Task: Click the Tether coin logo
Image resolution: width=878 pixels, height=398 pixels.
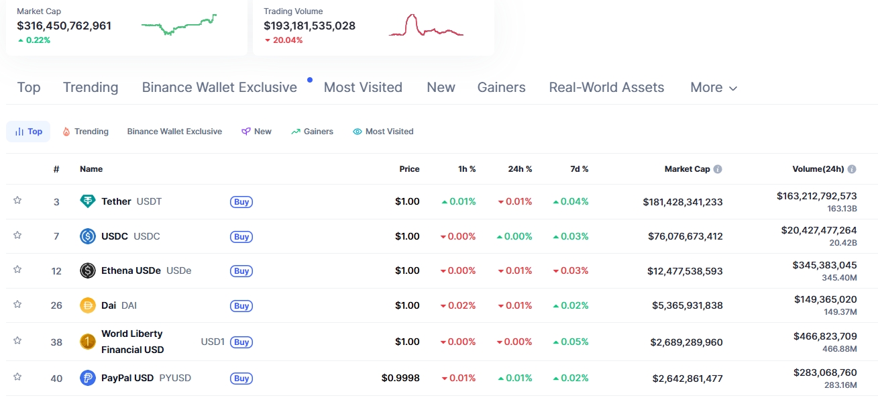Action: tap(88, 201)
